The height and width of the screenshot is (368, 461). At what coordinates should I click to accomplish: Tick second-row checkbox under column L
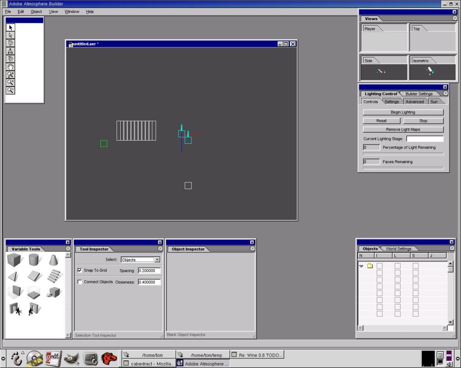(x=398, y=273)
